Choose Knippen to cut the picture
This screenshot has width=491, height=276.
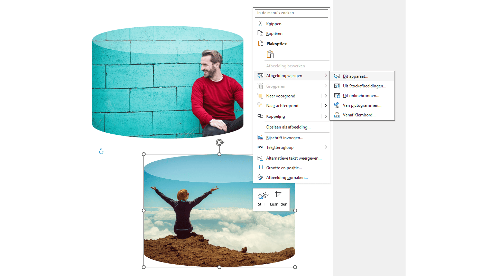(291, 24)
